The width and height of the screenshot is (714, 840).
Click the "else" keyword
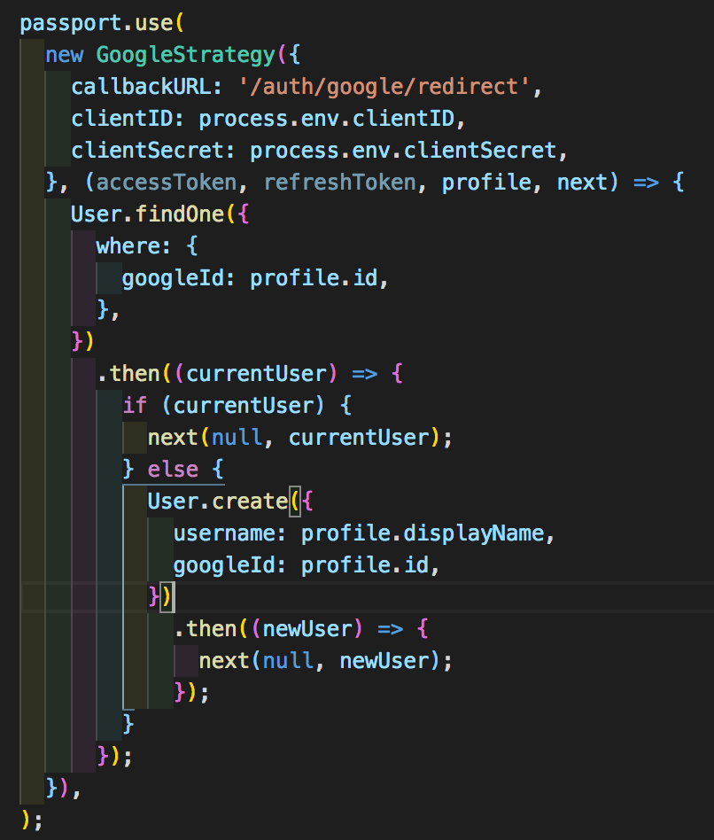173,470
